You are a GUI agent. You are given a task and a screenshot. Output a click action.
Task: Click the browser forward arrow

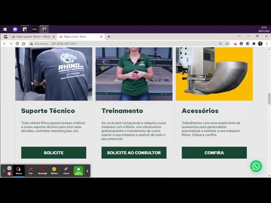click(11, 44)
